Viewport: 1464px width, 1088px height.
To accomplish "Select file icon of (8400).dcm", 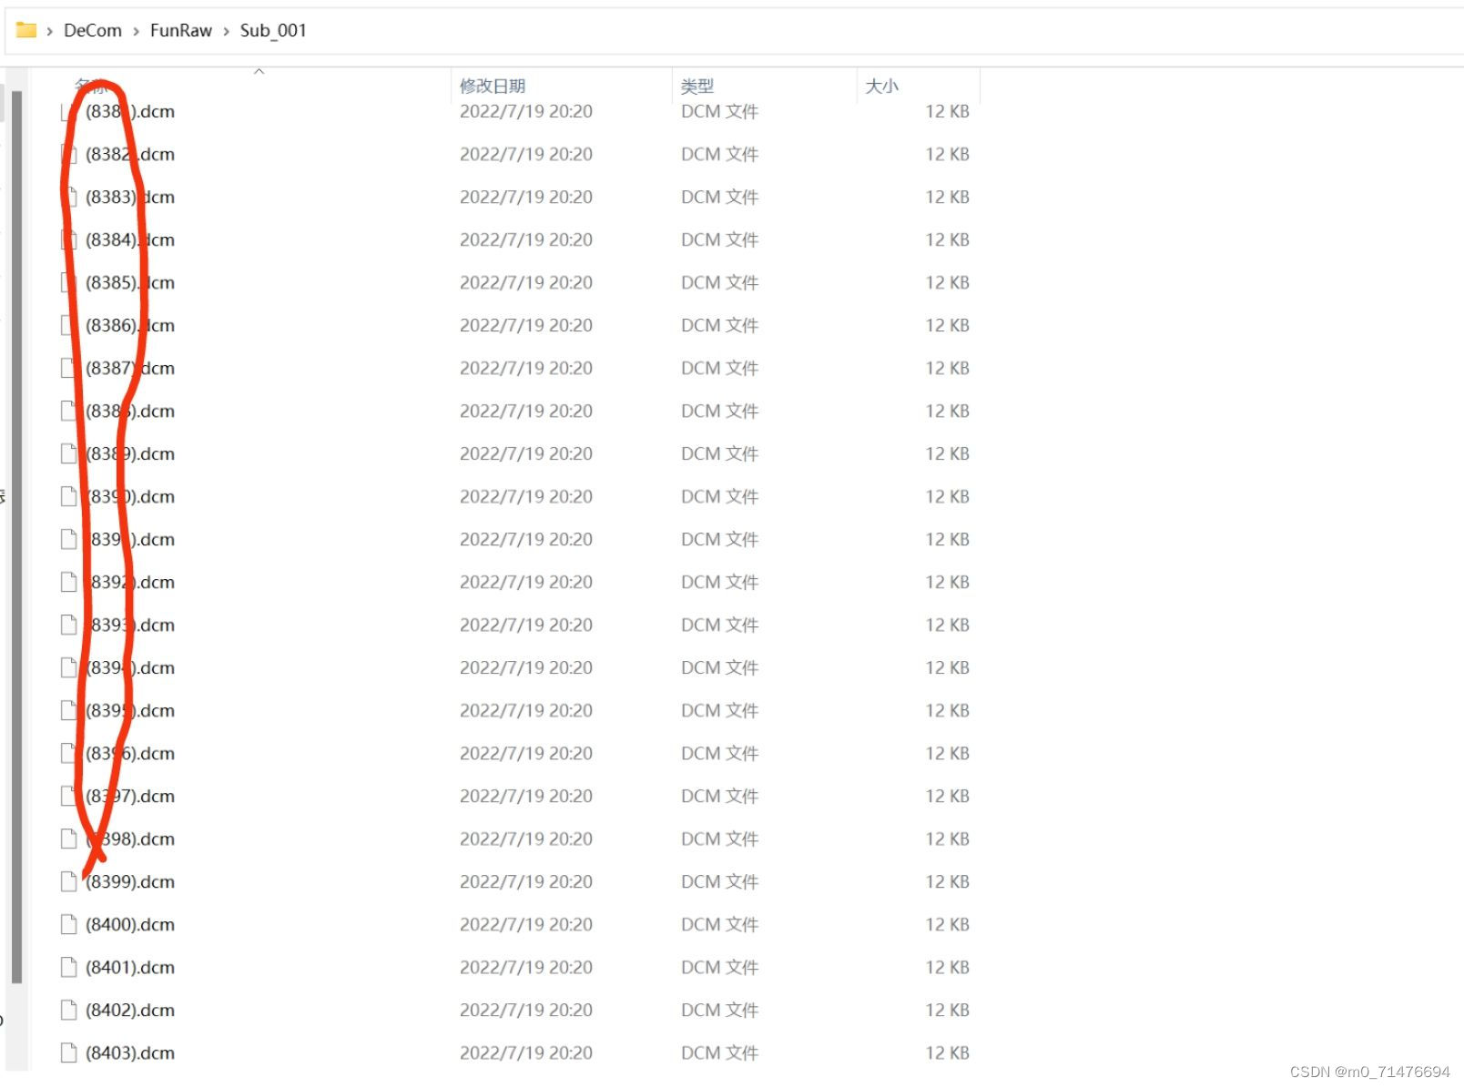I will pyautogui.click(x=68, y=924).
